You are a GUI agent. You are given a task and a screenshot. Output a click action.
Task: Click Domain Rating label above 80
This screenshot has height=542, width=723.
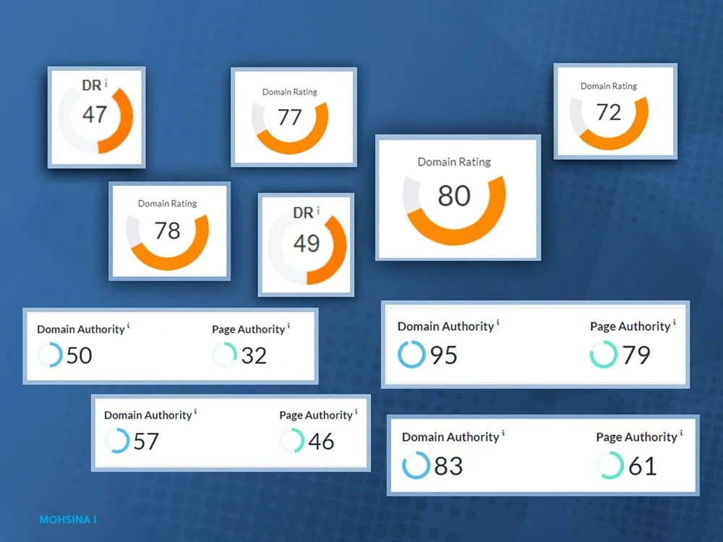point(454,162)
